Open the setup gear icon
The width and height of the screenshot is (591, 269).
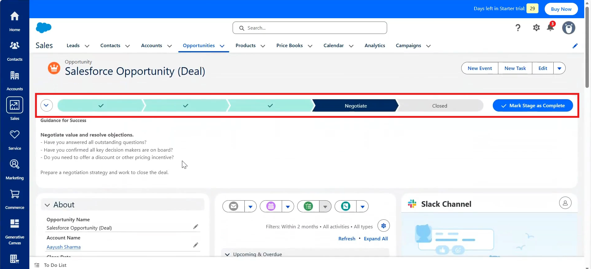pyautogui.click(x=536, y=28)
